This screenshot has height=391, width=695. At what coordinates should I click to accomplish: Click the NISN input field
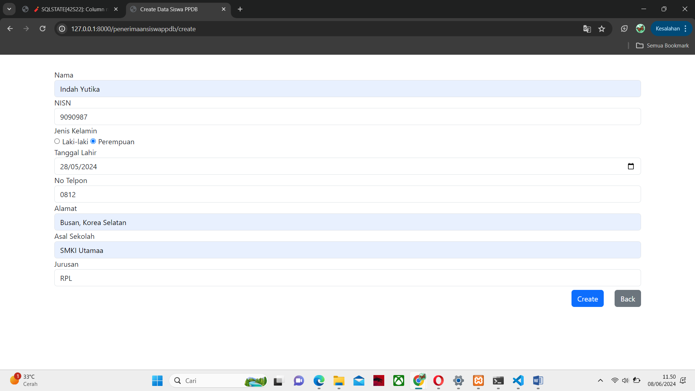pos(347,117)
